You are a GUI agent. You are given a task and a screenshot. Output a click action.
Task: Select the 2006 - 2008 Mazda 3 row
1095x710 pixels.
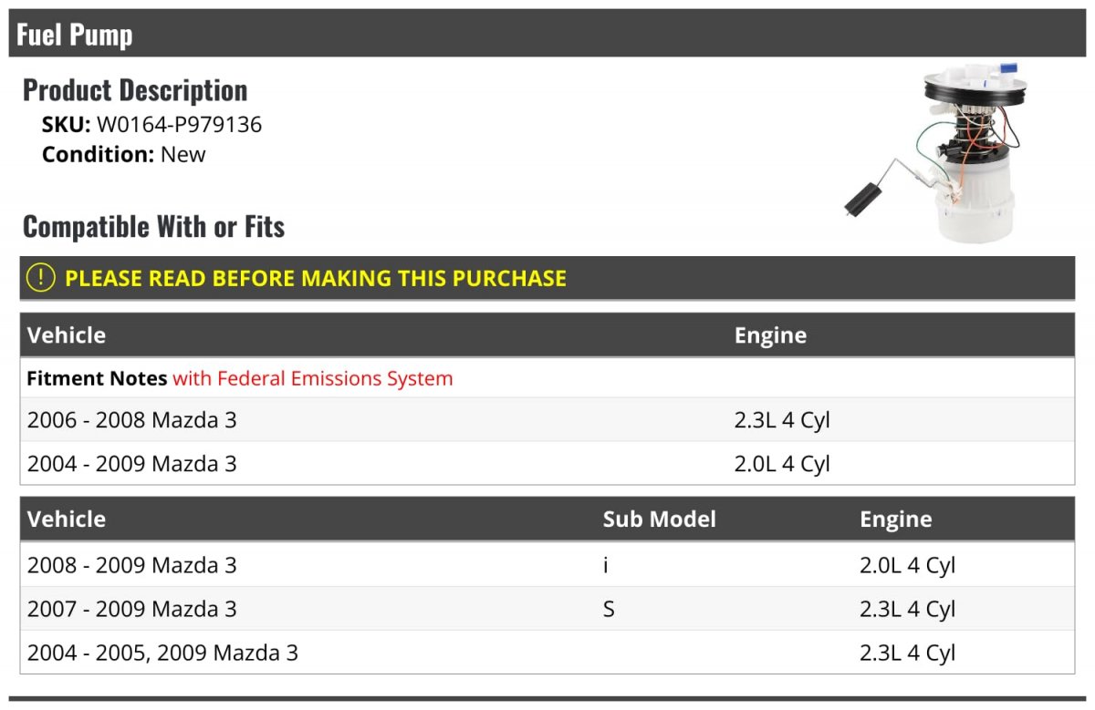tap(547, 420)
